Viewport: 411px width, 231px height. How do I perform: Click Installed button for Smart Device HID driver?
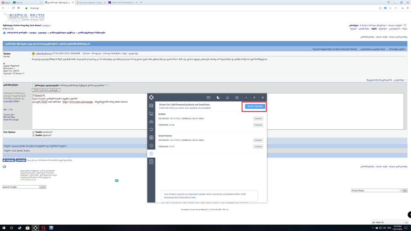coord(258,140)
